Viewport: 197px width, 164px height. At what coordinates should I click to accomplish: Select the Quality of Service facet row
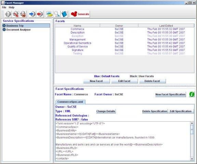124,46
